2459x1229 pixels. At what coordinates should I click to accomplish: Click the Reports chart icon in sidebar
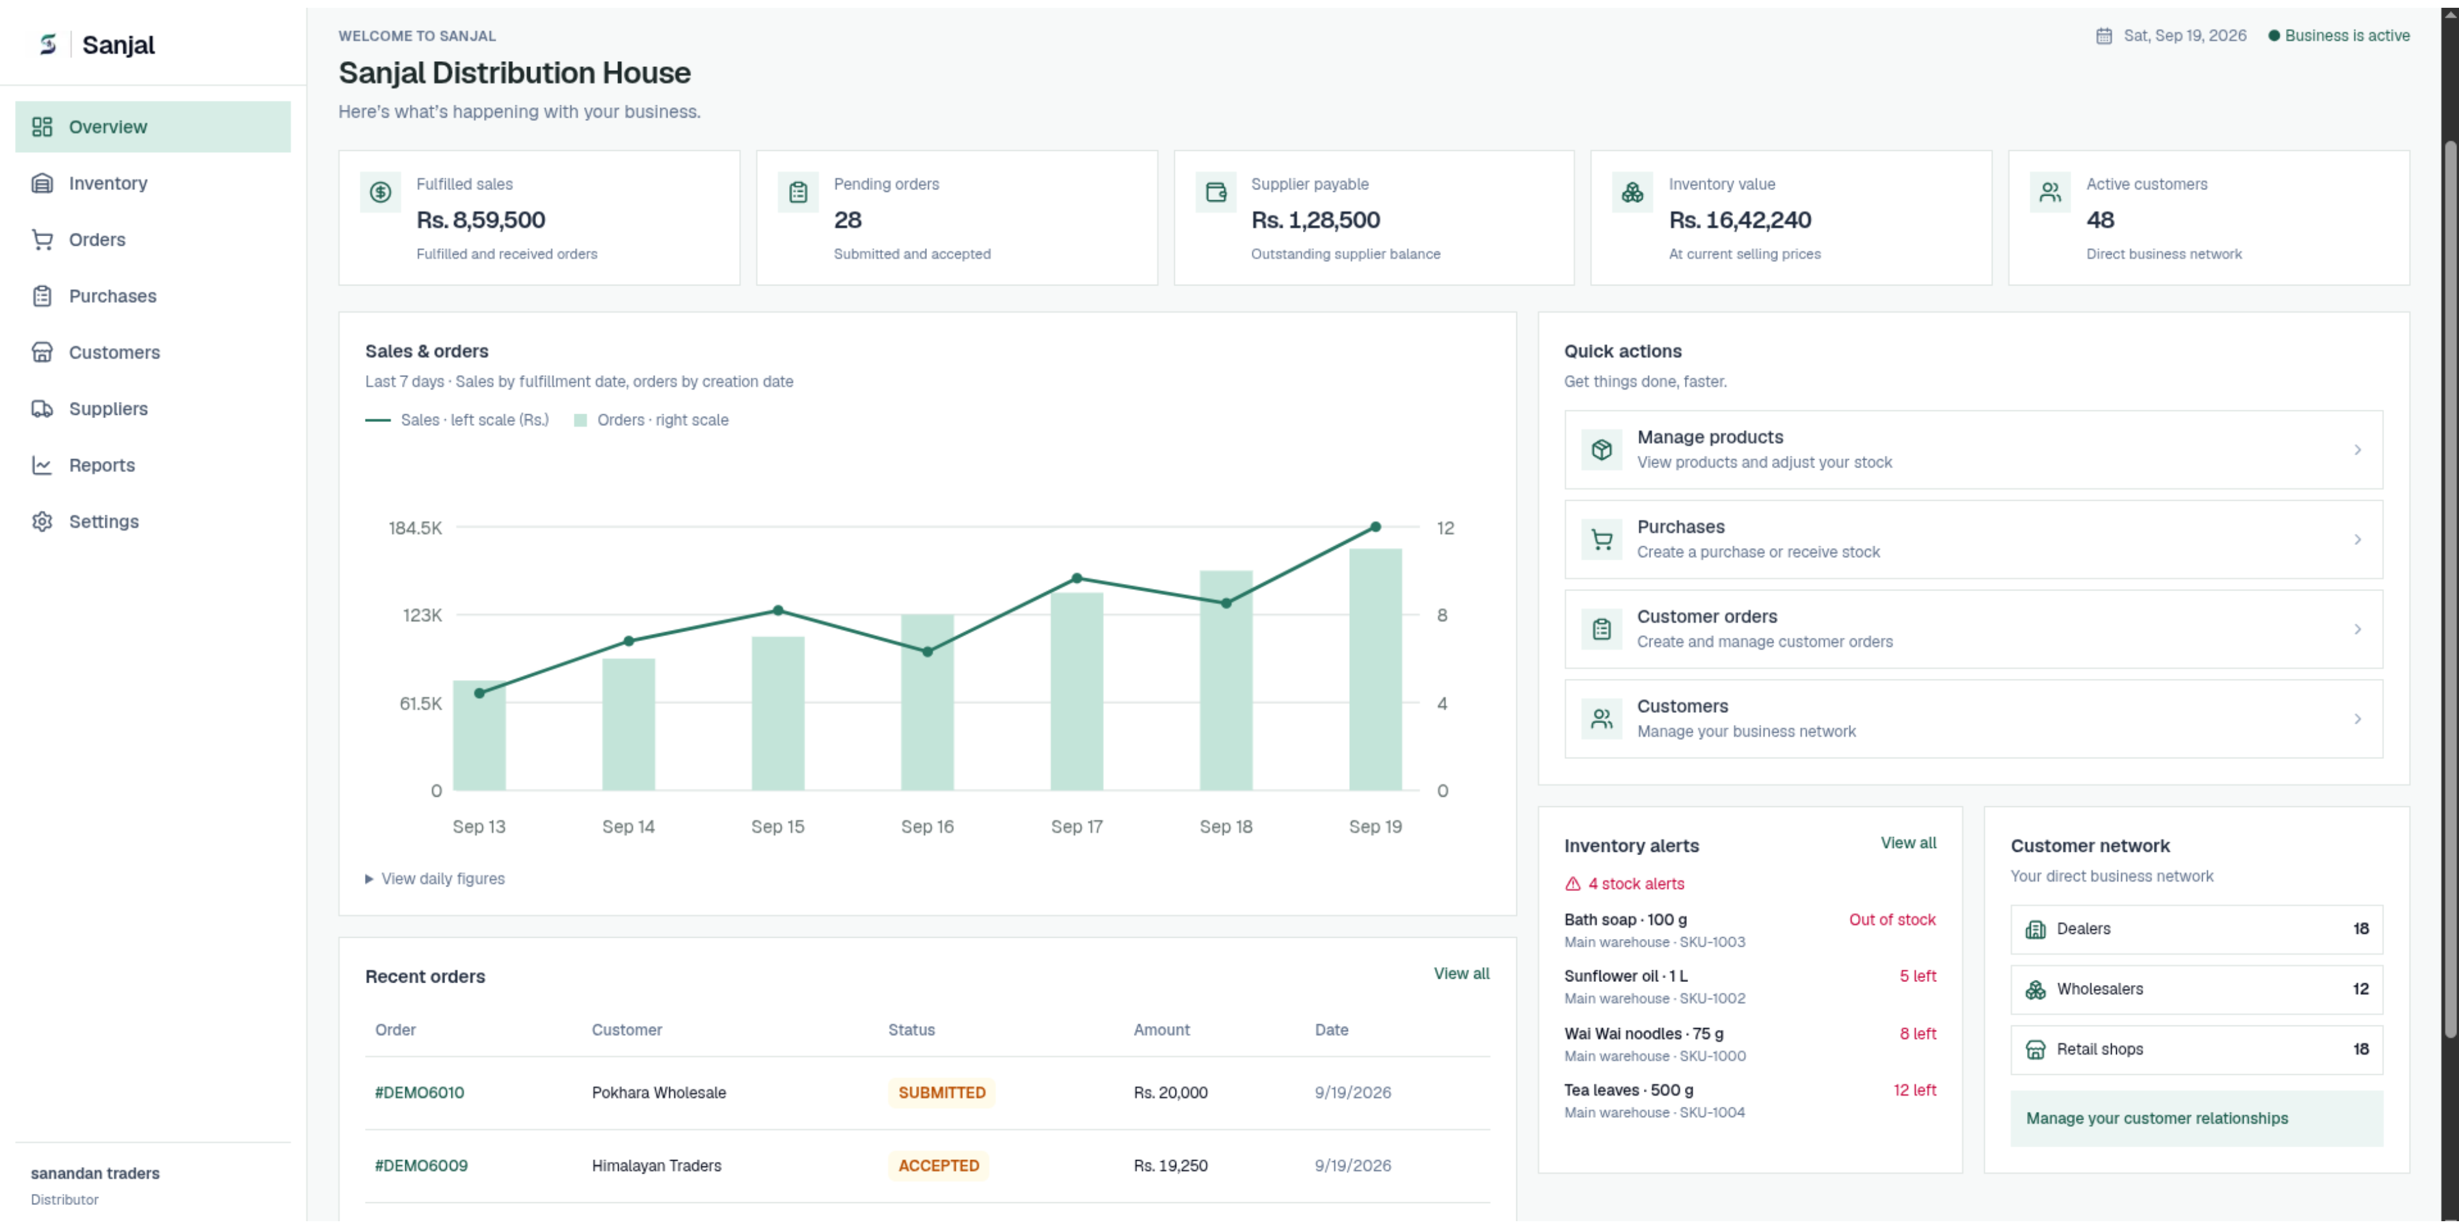pyautogui.click(x=42, y=465)
